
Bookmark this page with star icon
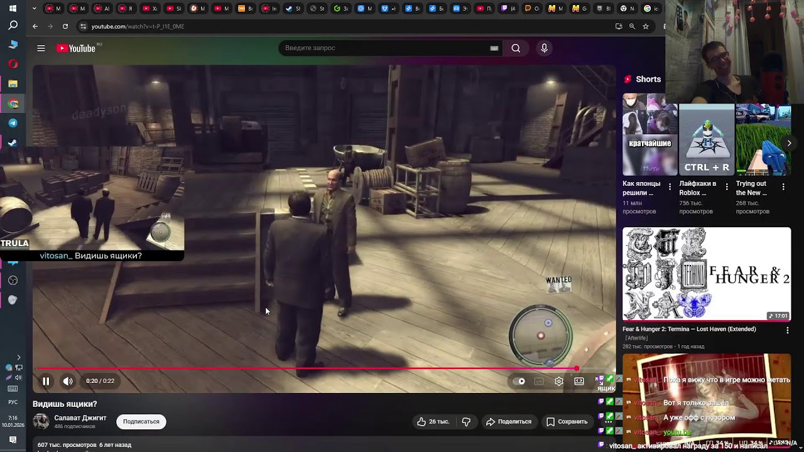646,26
